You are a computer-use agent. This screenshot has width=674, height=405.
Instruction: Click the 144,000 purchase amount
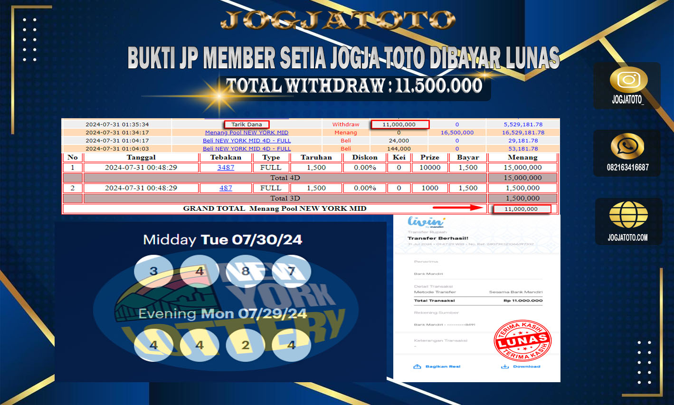(399, 149)
